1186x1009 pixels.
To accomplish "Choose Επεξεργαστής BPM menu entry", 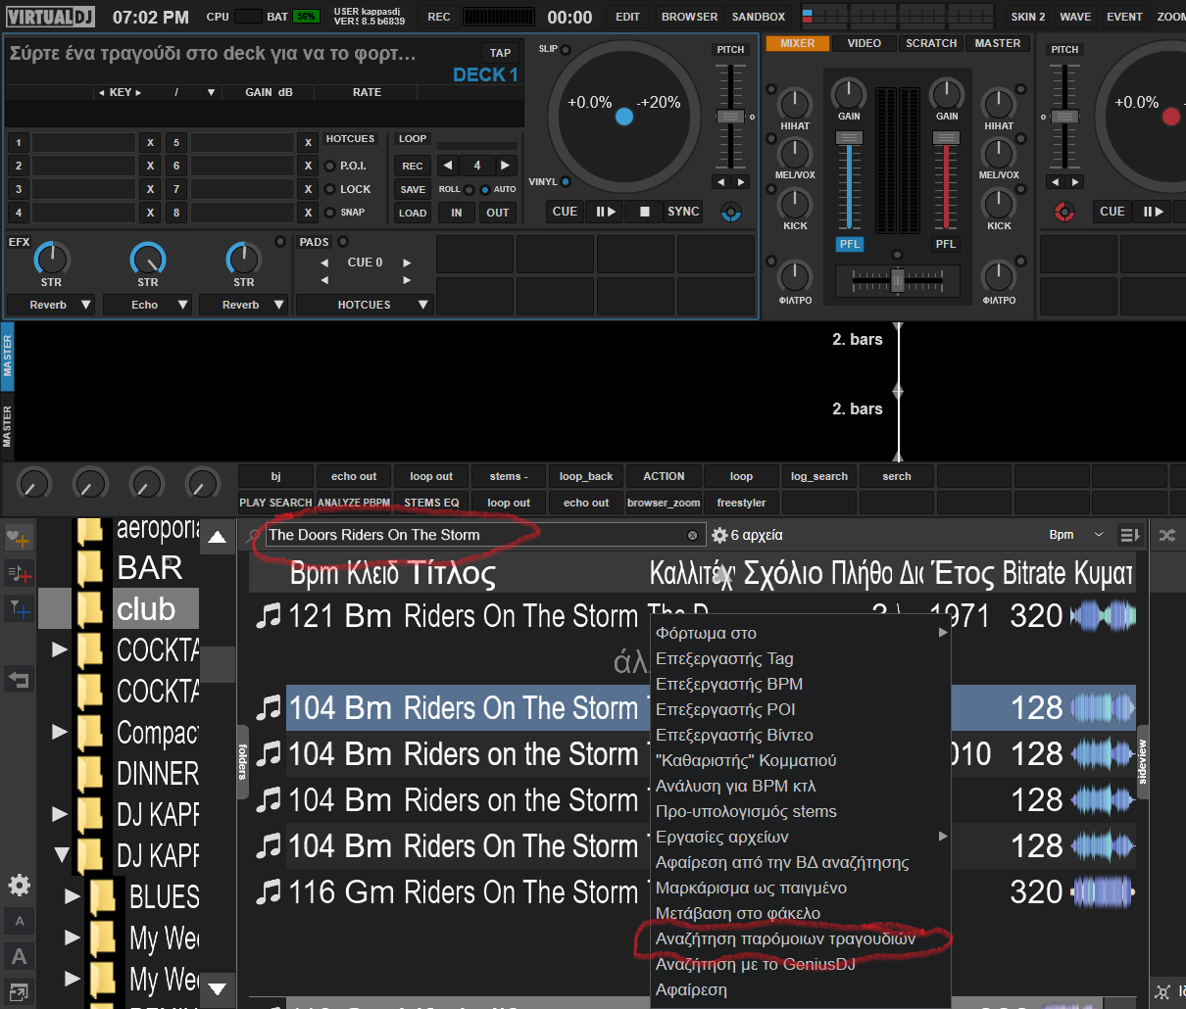I will coord(801,684).
